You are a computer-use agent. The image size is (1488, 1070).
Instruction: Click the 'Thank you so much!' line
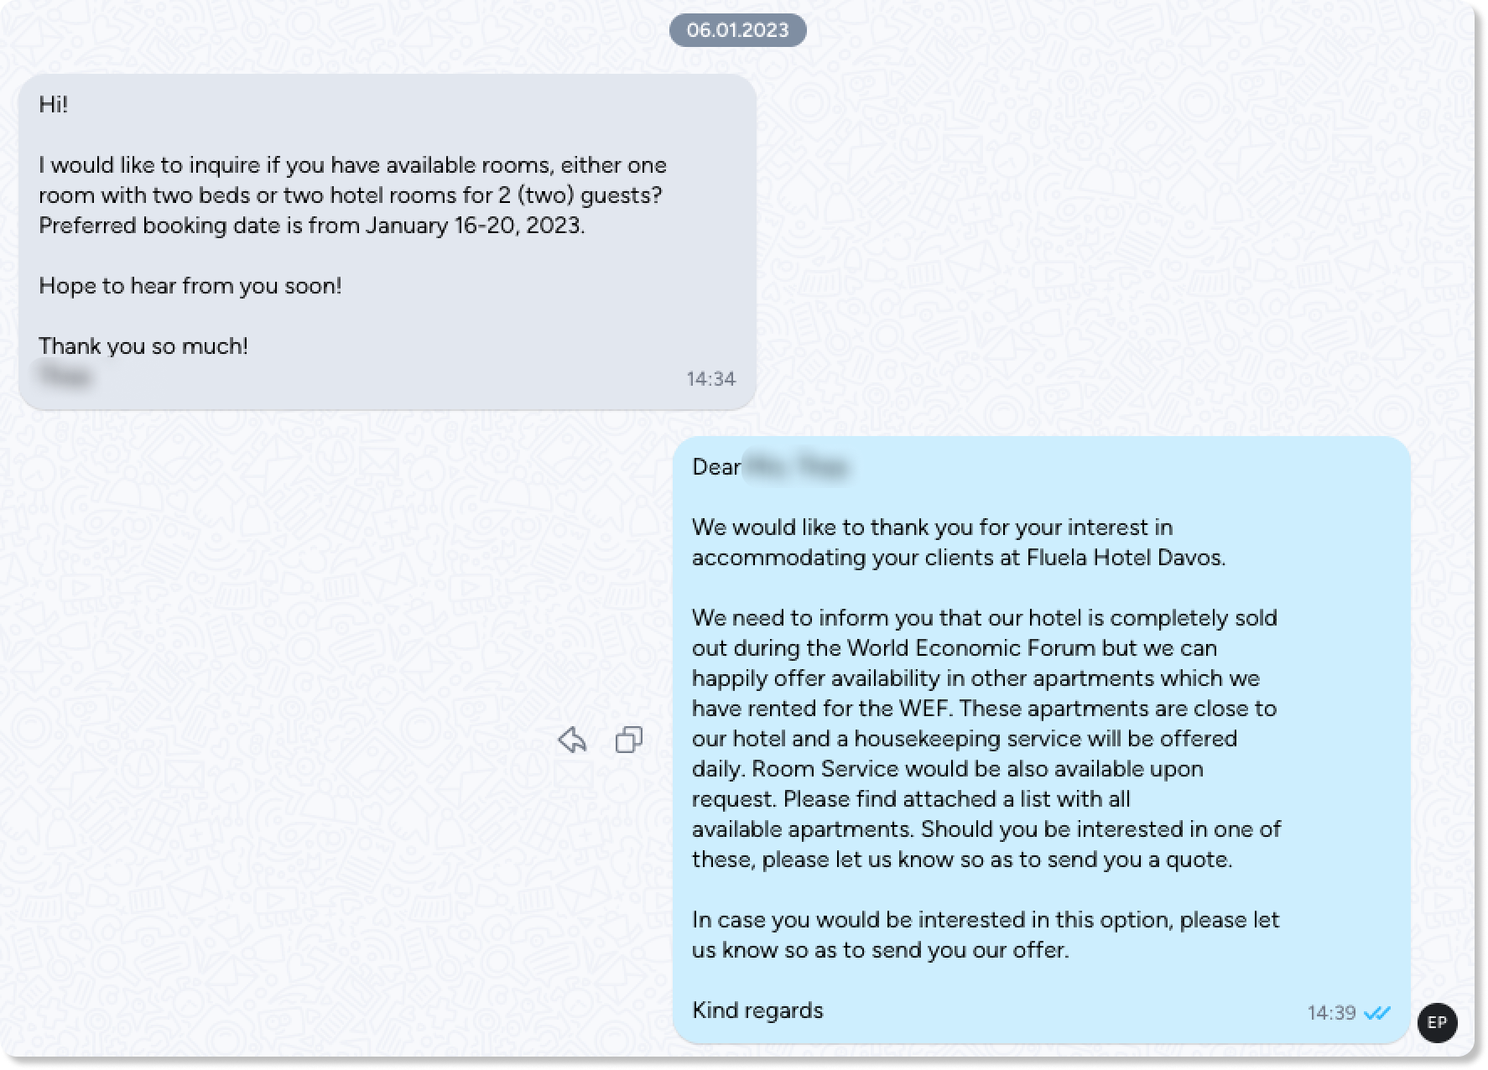pyautogui.click(x=143, y=346)
